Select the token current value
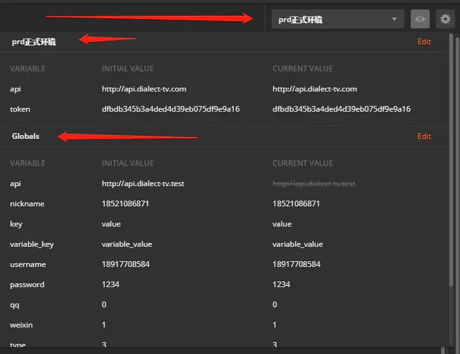Screen dimensions: 460x354 (341, 109)
